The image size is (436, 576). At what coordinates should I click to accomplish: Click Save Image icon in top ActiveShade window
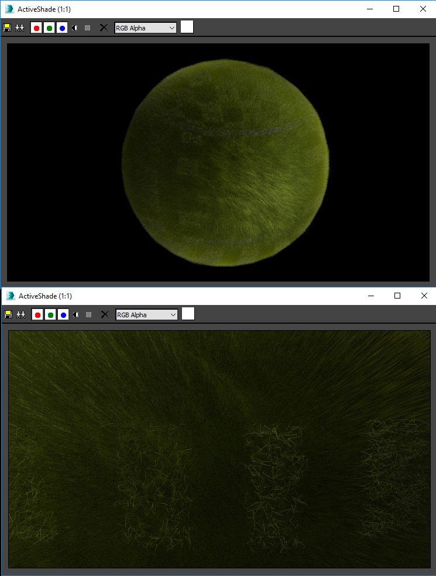(7, 28)
